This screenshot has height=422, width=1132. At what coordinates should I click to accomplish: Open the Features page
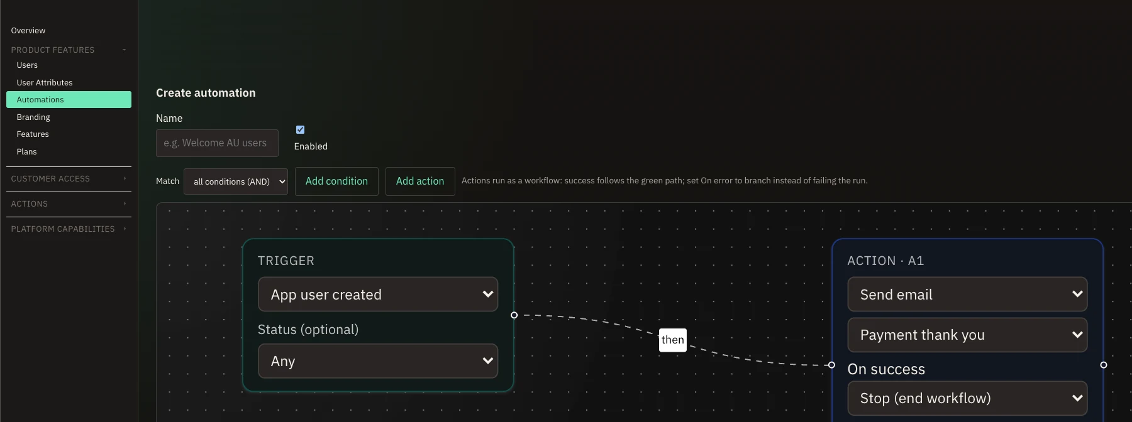tap(33, 134)
